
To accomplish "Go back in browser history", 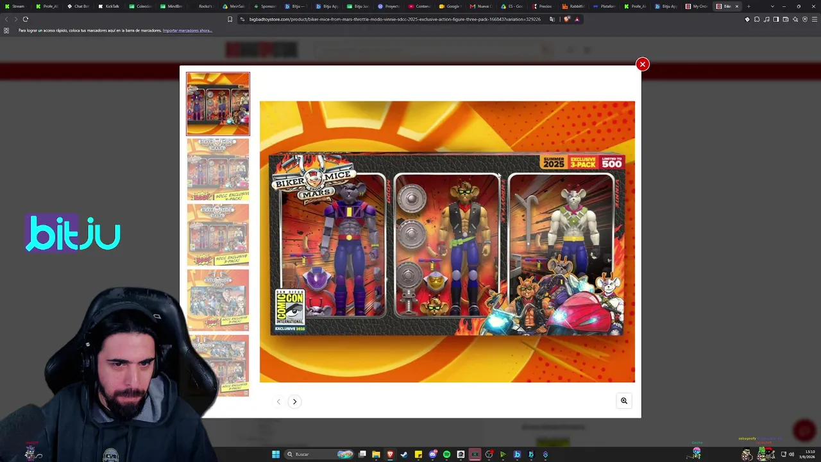I will tap(6, 19).
